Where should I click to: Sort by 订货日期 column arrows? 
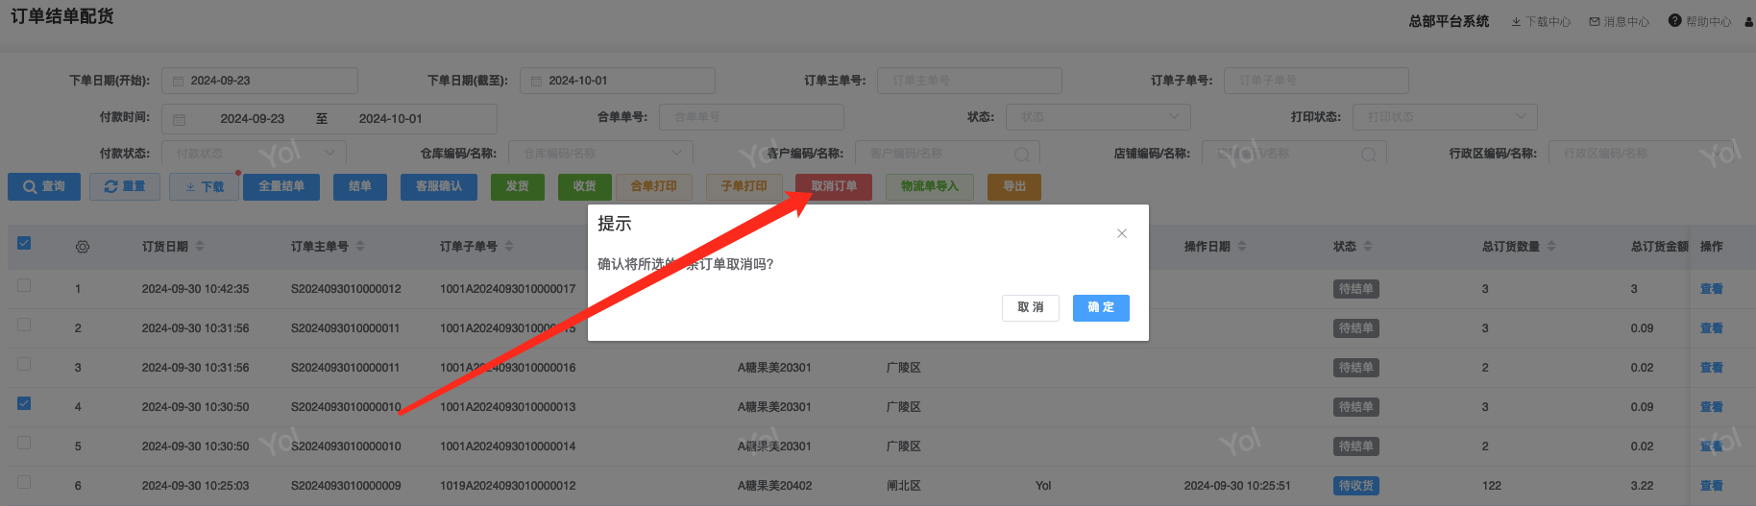tap(200, 247)
